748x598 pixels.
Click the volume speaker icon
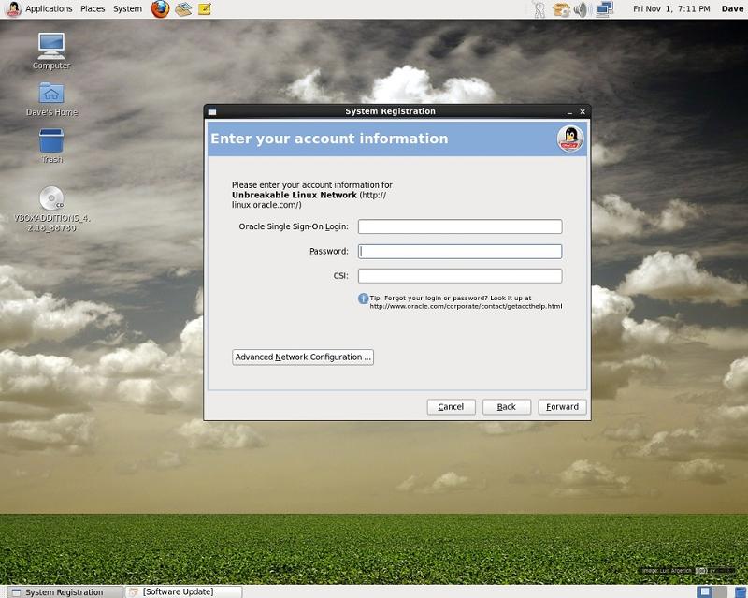[581, 9]
